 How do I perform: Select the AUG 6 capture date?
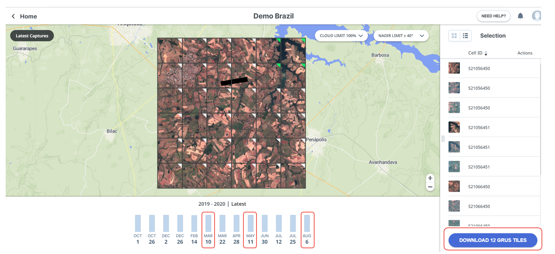pos(307,230)
